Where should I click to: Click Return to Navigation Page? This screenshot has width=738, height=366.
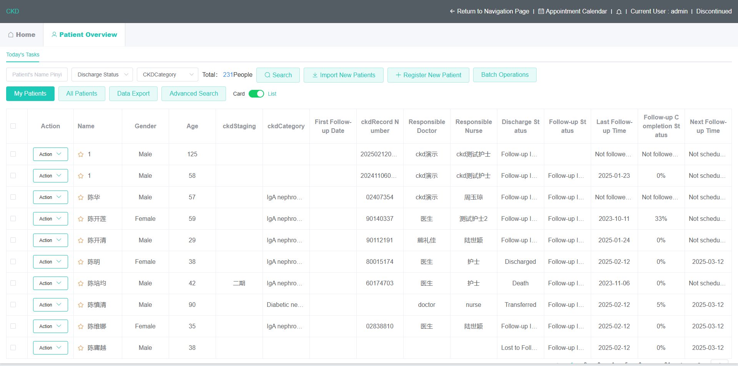[489, 11]
